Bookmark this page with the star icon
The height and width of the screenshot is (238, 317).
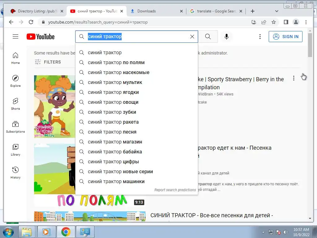tap(274, 22)
